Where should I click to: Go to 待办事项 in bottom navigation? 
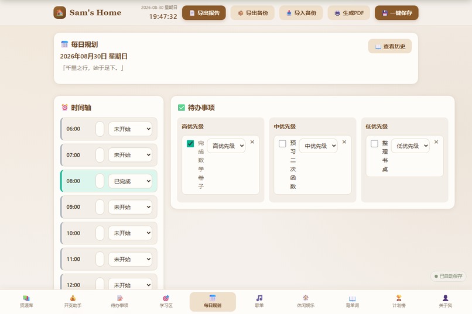tap(119, 301)
